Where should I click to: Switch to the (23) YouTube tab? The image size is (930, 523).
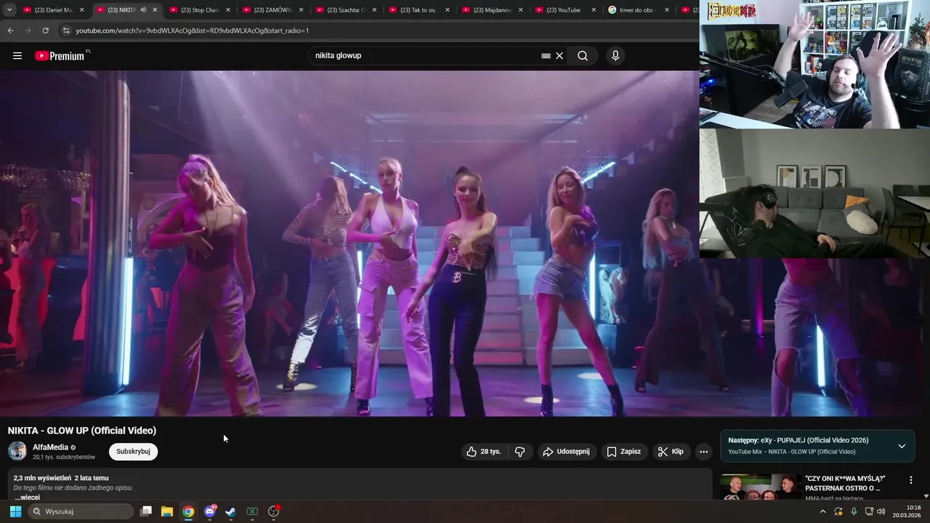click(x=566, y=10)
